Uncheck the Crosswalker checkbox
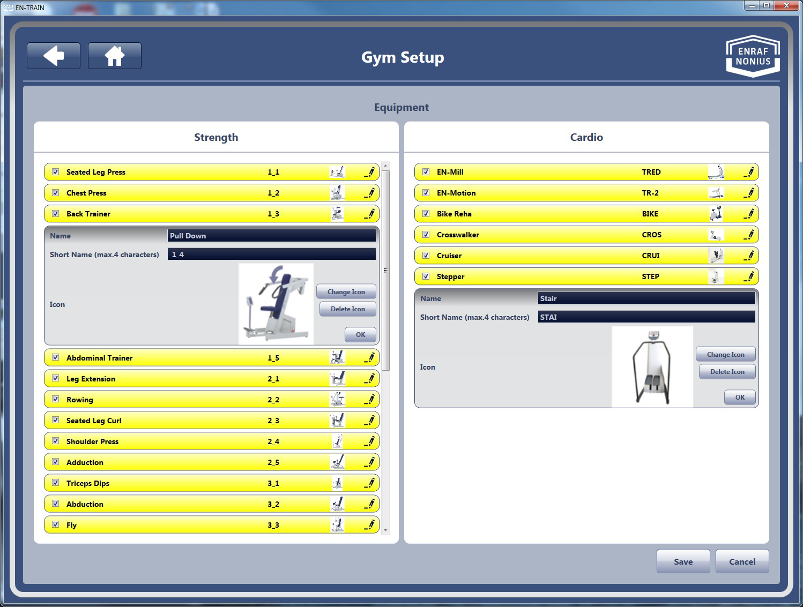 pyautogui.click(x=426, y=235)
